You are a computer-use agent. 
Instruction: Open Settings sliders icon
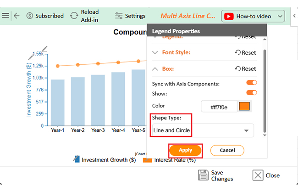(119, 16)
